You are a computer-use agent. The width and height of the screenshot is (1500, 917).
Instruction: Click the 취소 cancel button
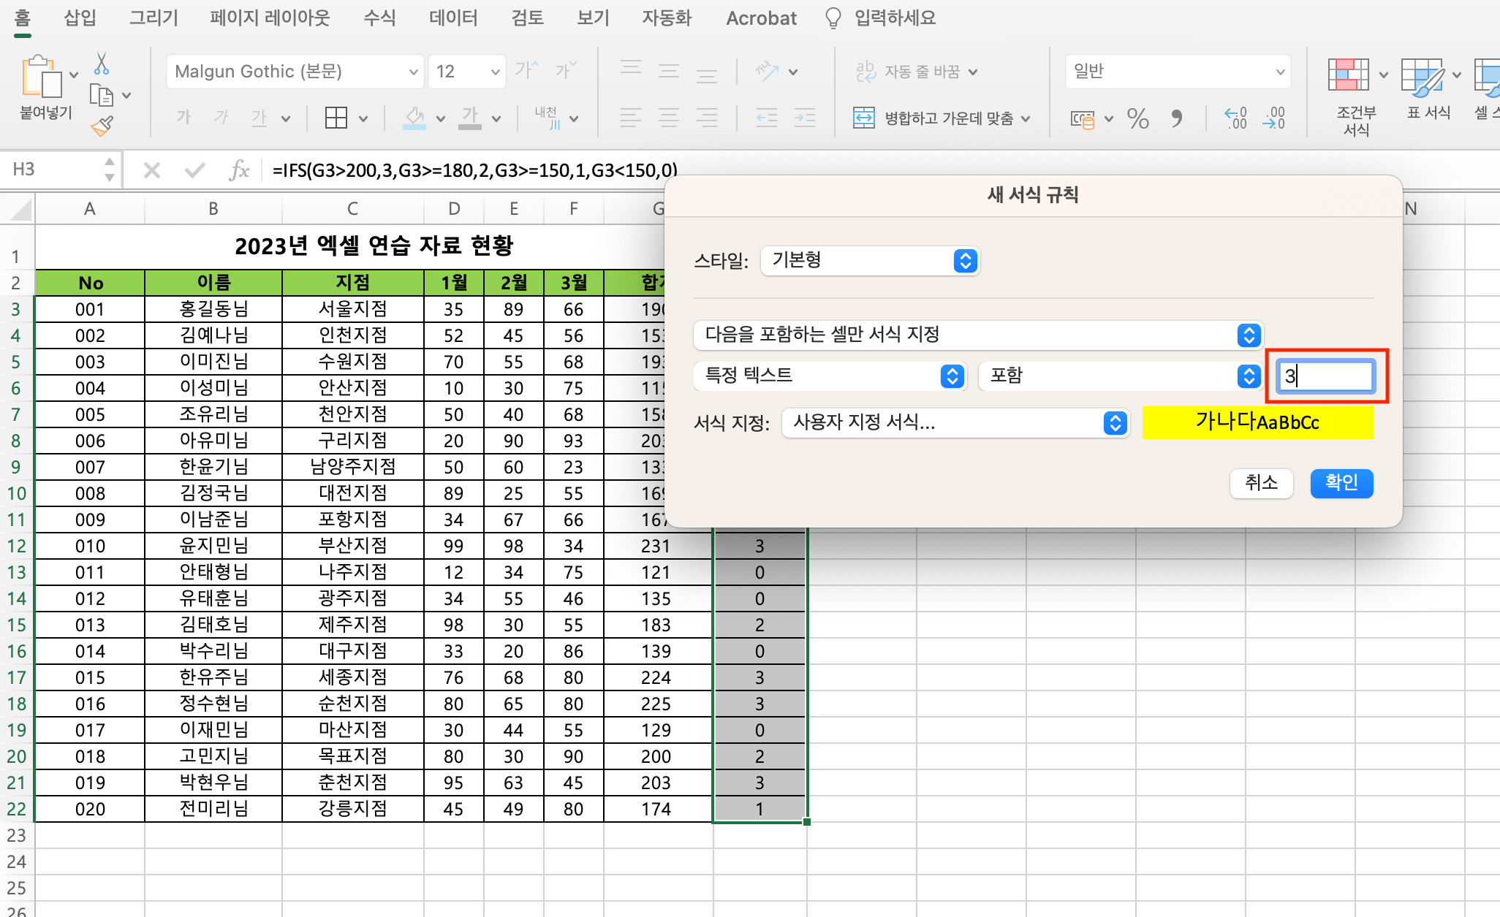[1261, 483]
